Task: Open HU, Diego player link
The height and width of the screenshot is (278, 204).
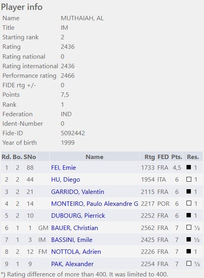Action: point(66,180)
